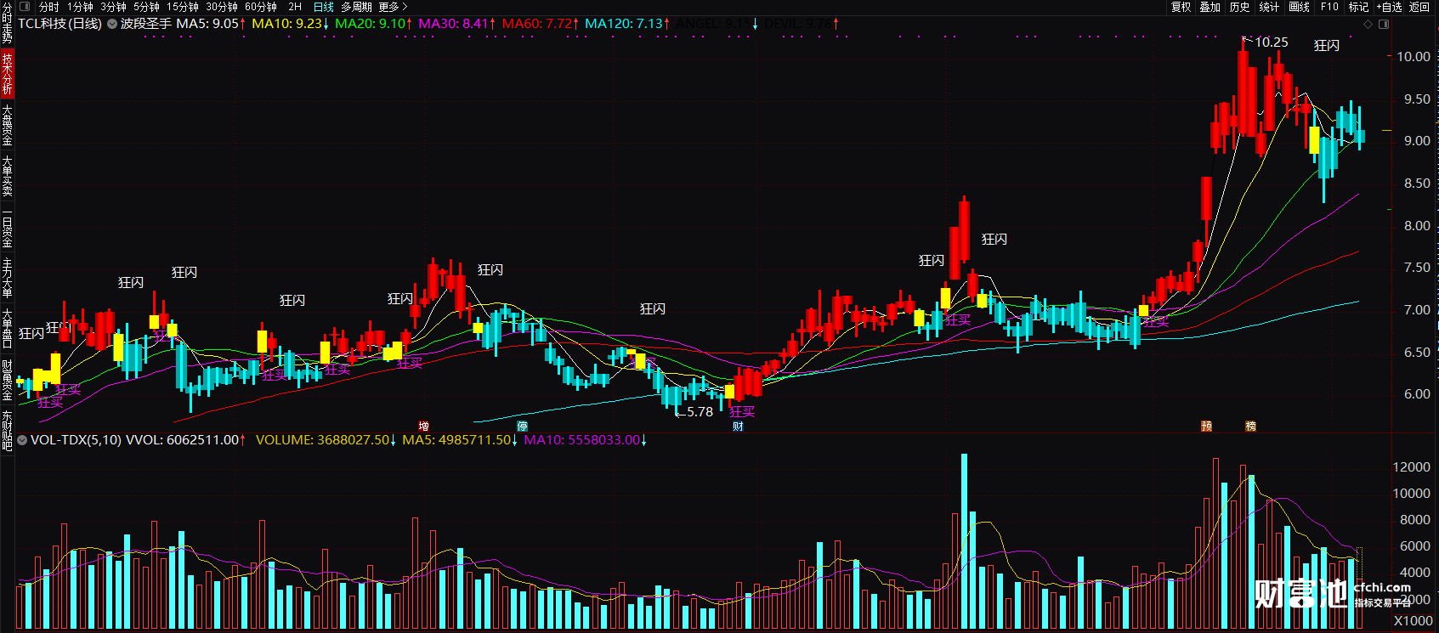The image size is (1439, 633).
Task: Open the F10 company info
Action: point(1329,7)
